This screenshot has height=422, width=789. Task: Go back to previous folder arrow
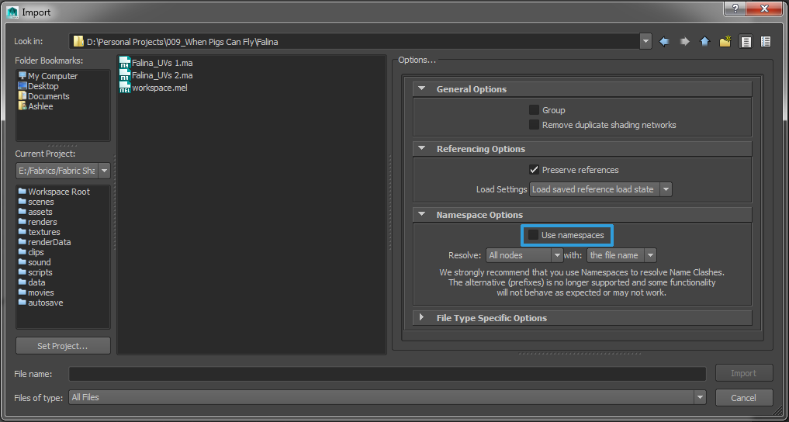664,42
